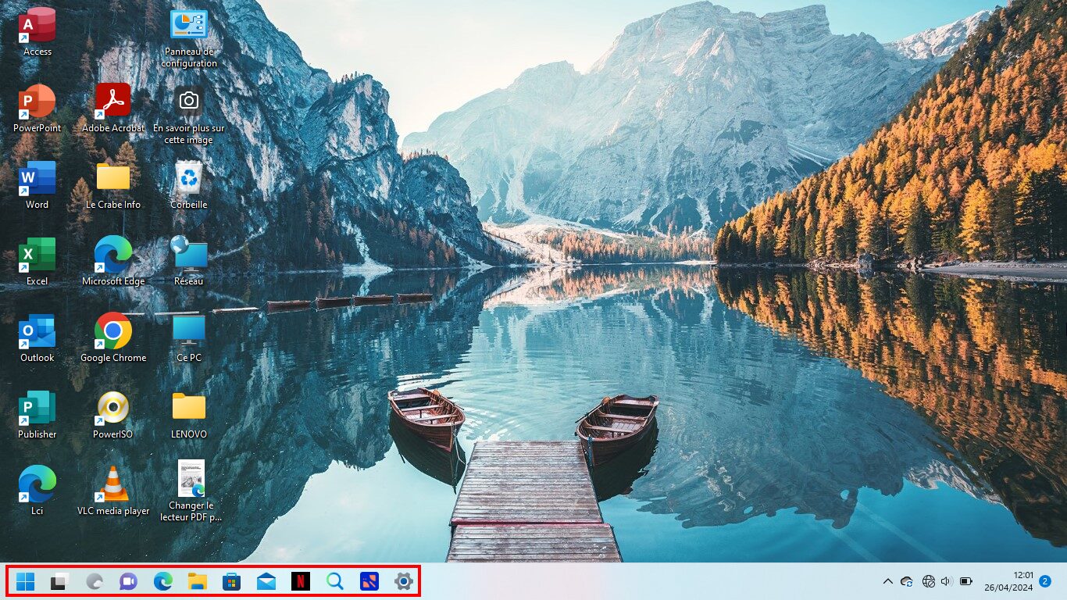Open the Windows Start menu button
Image resolution: width=1067 pixels, height=600 pixels.
[x=26, y=581]
